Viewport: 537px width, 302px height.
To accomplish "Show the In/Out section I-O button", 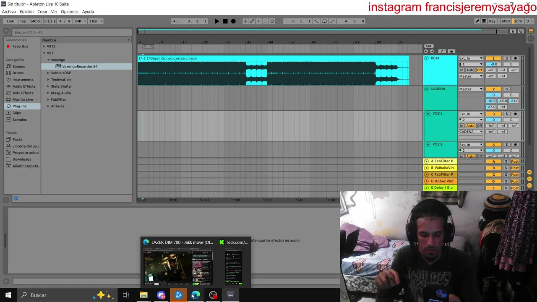I will point(529,172).
